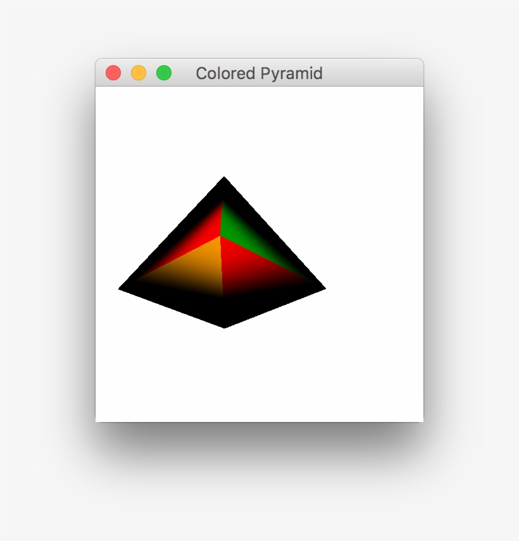Click the apex of the pyramid

click(x=223, y=179)
